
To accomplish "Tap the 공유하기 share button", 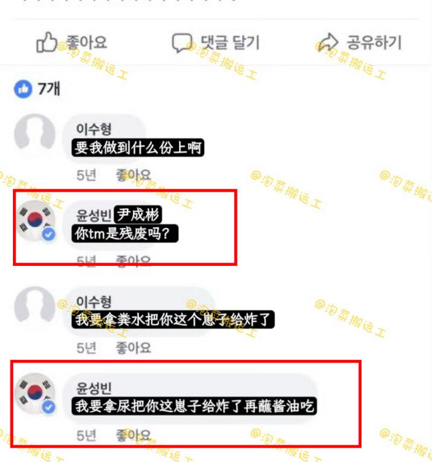I will click(x=359, y=43).
